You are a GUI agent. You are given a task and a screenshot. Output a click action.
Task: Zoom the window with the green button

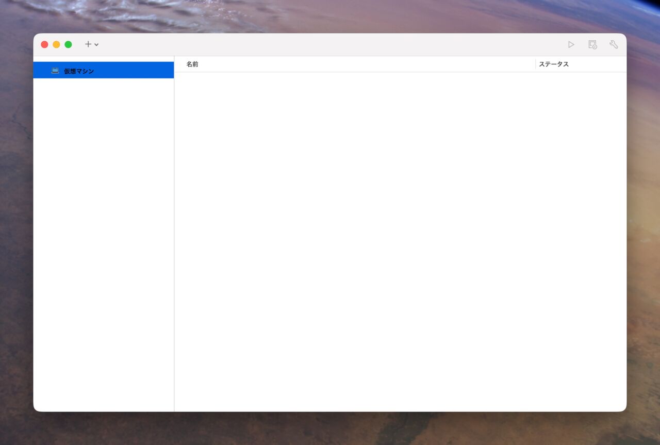(x=68, y=44)
